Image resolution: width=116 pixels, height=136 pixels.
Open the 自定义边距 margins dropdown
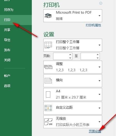pos(73,108)
